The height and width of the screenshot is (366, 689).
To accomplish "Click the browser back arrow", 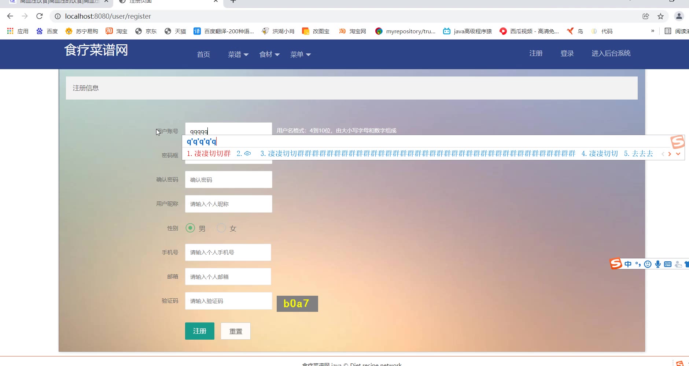I will tap(10, 16).
